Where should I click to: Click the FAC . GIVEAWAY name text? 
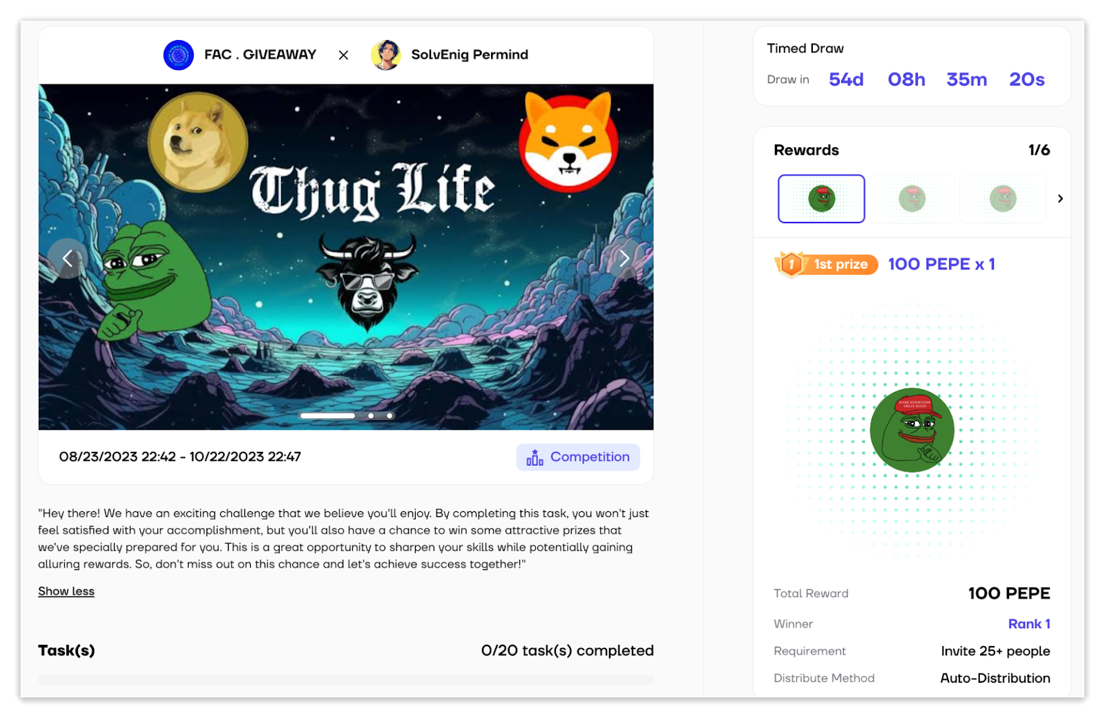(260, 55)
